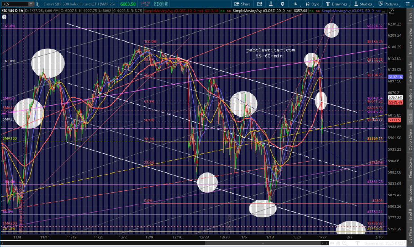This screenshot has width=414, height=247.
Task: Click the 6003.5 red price bubble
Action: coord(395,120)
